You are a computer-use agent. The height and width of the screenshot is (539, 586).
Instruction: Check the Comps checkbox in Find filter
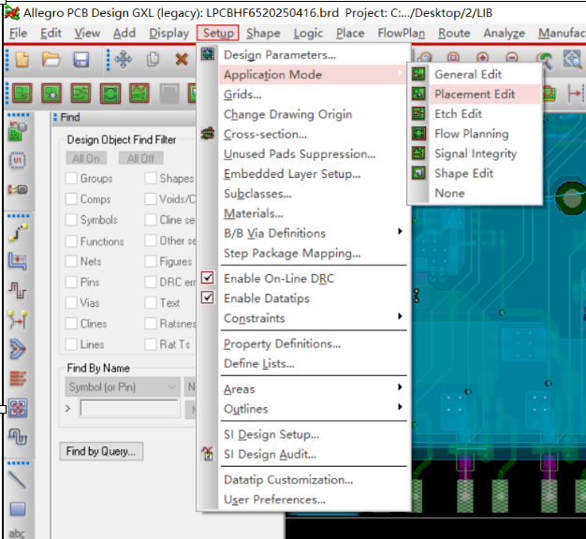[x=71, y=198]
